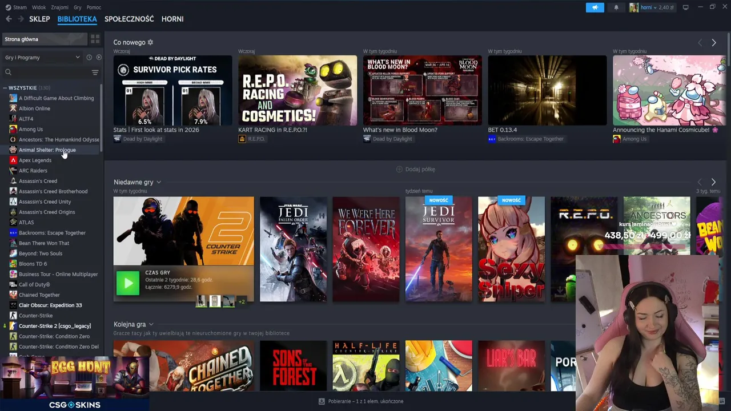Open the collections grid view icon
The width and height of the screenshot is (731, 411).
(x=95, y=39)
